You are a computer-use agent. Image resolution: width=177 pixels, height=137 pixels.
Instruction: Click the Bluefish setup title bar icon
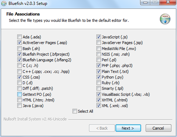click(x=4, y=4)
